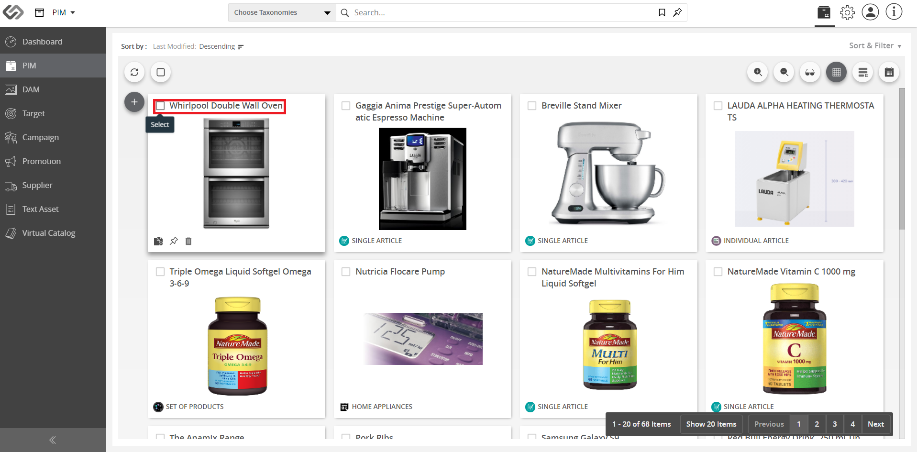Open settings gear icon
Viewport: 917px width, 452px height.
847,12
